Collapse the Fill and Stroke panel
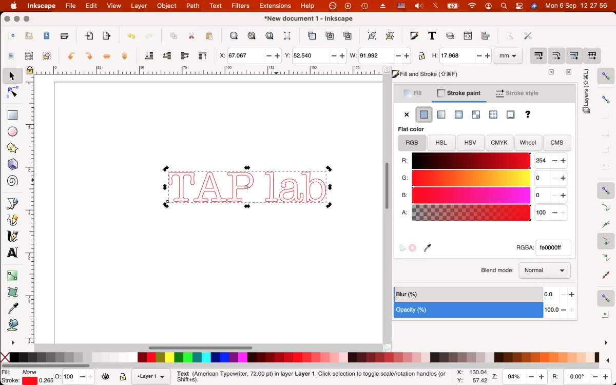This screenshot has width=616, height=385. 551,72
